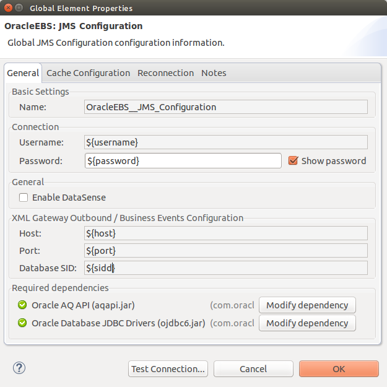Viewport: 387px width, 387px height.
Task: Click Oracle Database JDBC Drivers (ojdbc6.jar) text
Action: (x=118, y=323)
